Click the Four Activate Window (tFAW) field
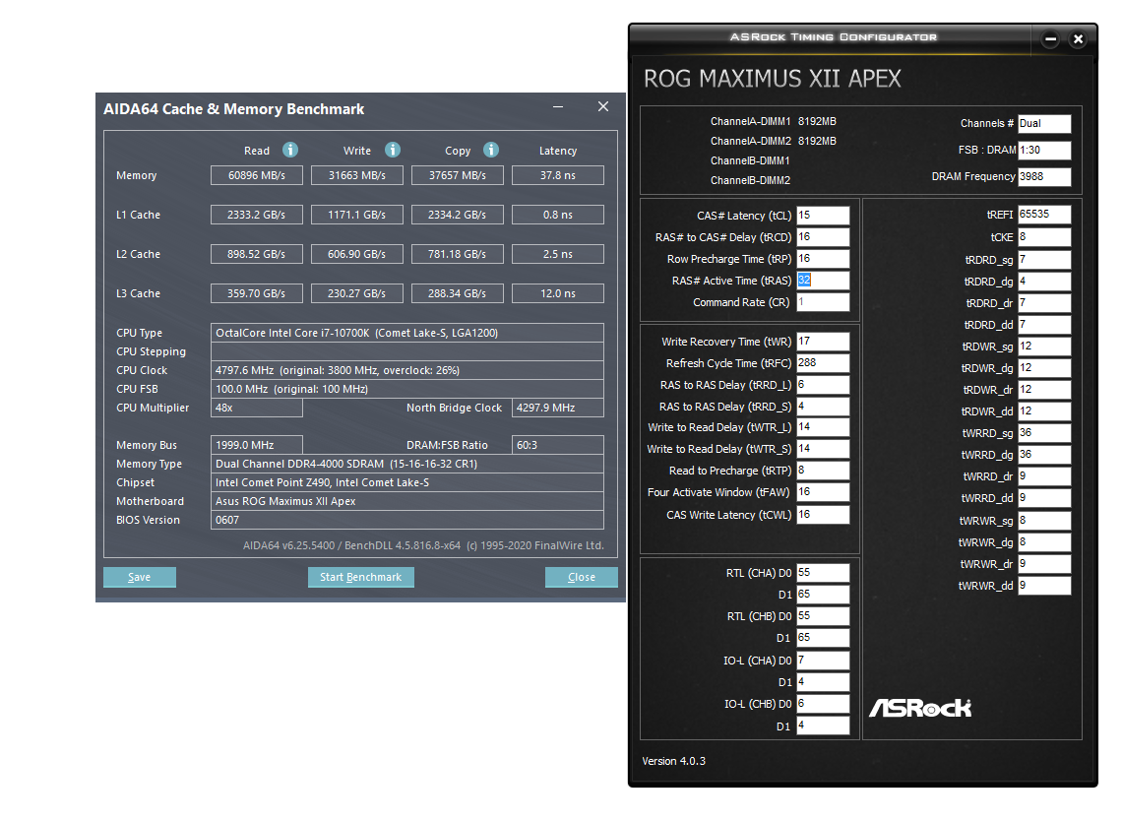This screenshot has height=820, width=1122. (x=823, y=492)
